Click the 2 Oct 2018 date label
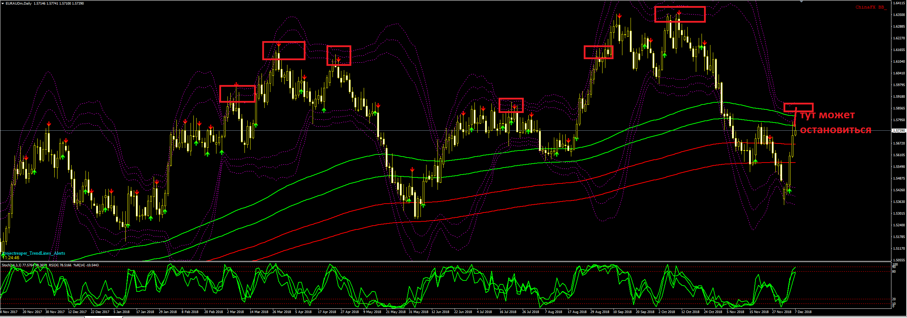Viewport: 907px width, 318px height. [667, 312]
